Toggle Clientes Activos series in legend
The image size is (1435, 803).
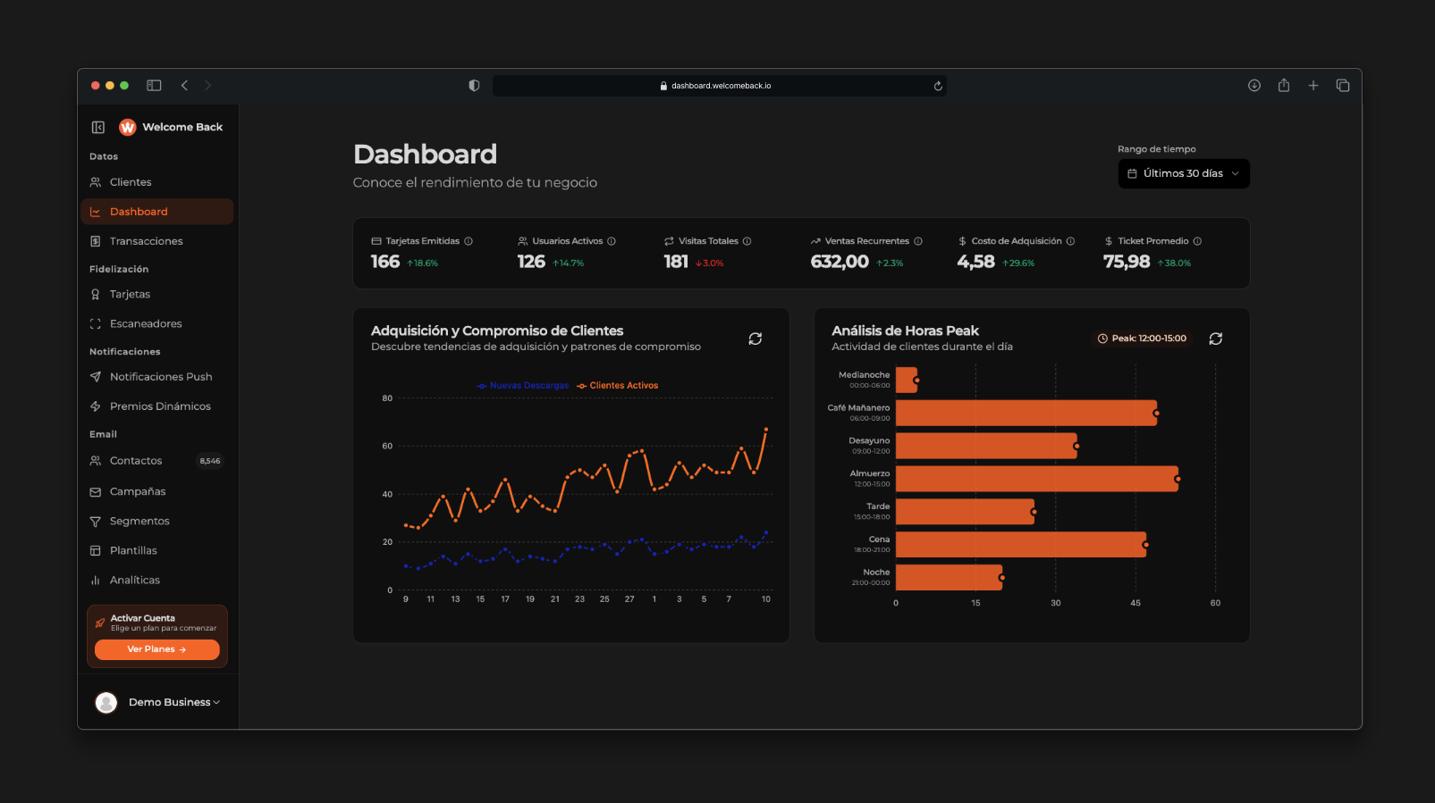tap(619, 386)
